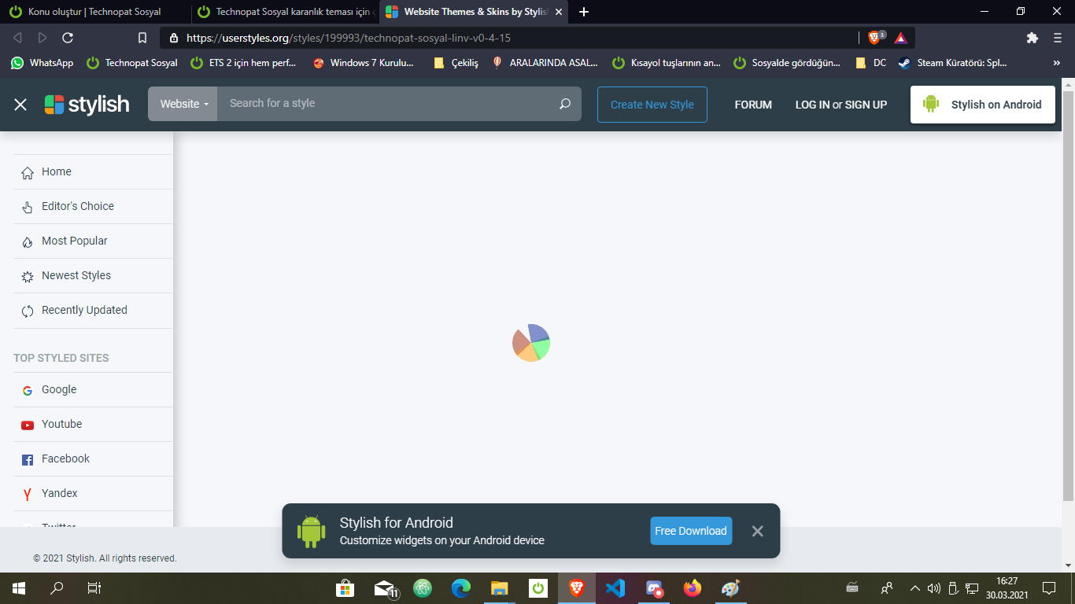Open the Action Center notifications
This screenshot has height=604, width=1075.
[1049, 588]
